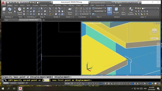Click the Unnamed UCS label under ViewCube

tap(154, 38)
